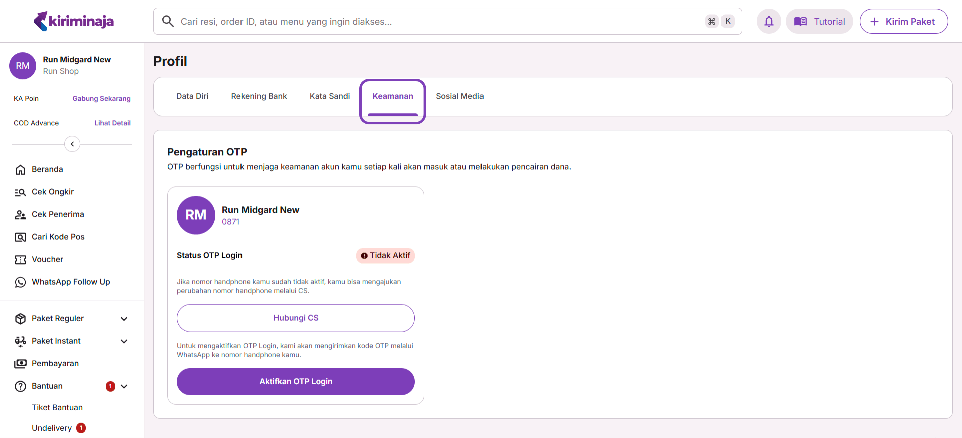This screenshot has height=438, width=962.
Task: Switch to the Rekening Bank tab
Action: pos(259,96)
